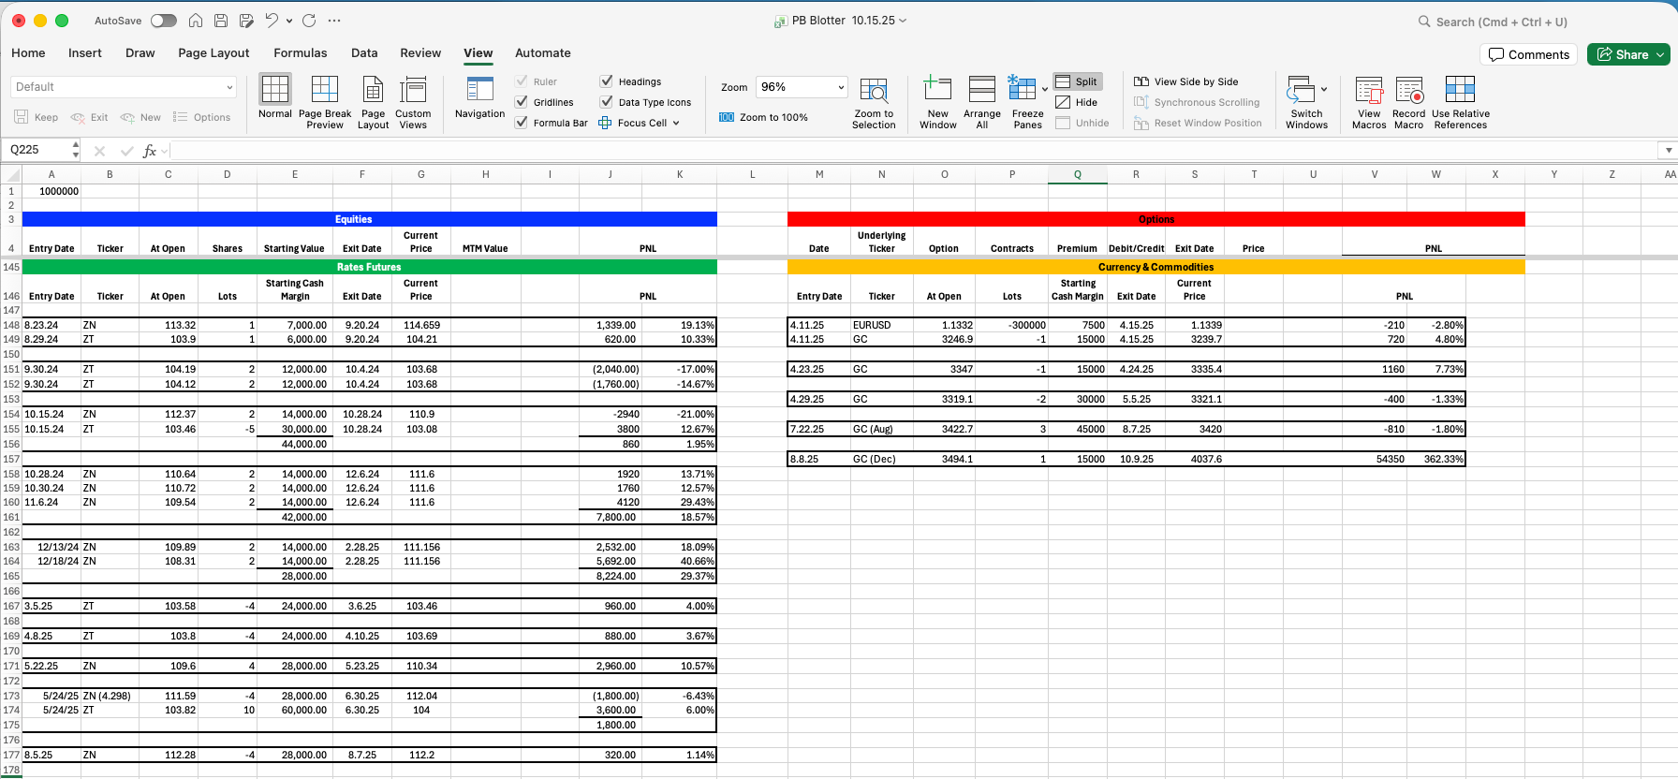Switch to Page Break Preview
This screenshot has height=779, width=1678.
point(325,102)
